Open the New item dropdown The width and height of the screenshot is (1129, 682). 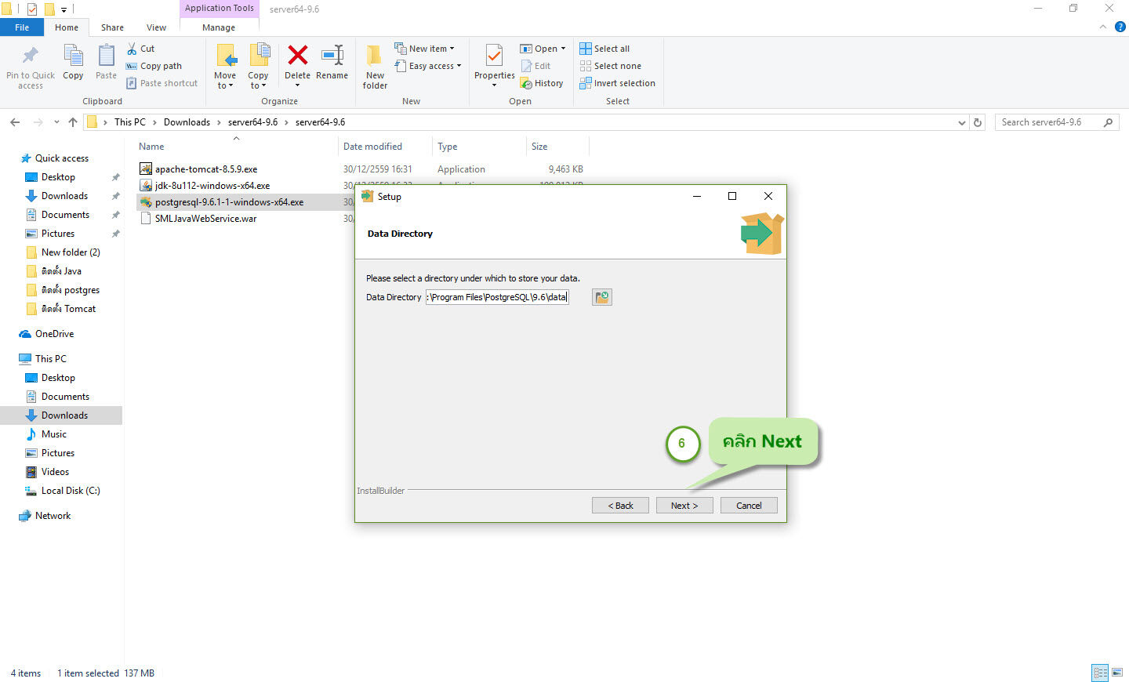pyautogui.click(x=426, y=48)
